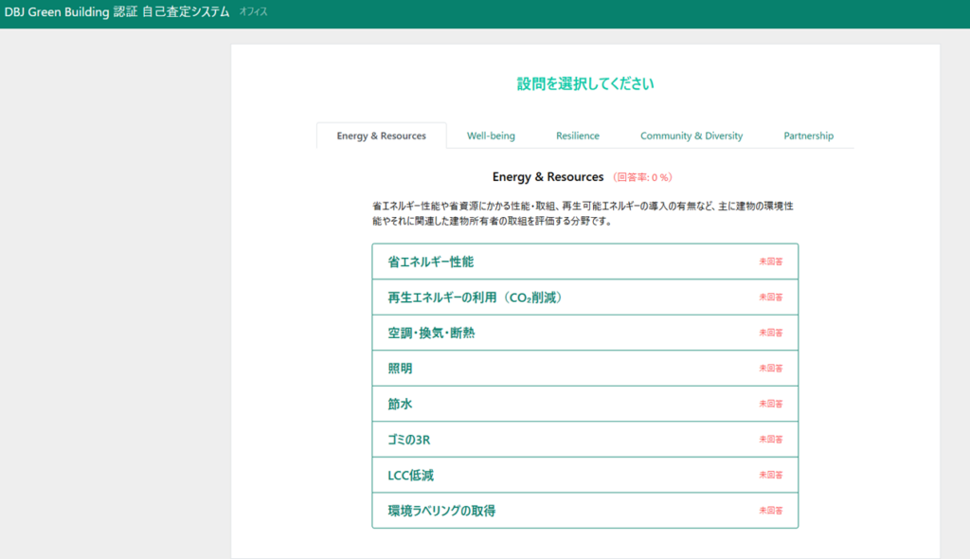Select the Resilience tab
This screenshot has width=970, height=559.
(577, 135)
